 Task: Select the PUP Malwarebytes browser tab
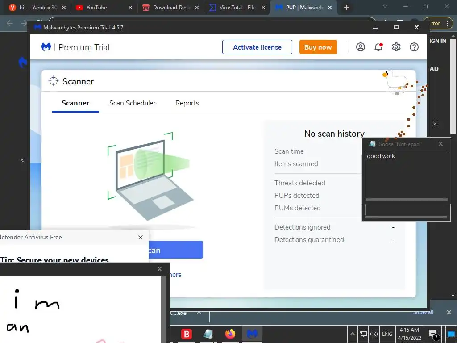point(303,8)
